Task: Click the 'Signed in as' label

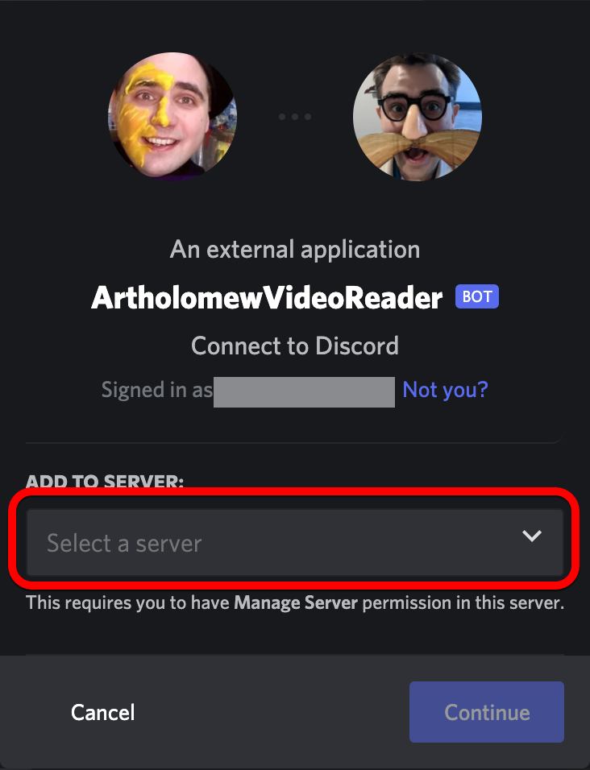Action: (x=156, y=390)
